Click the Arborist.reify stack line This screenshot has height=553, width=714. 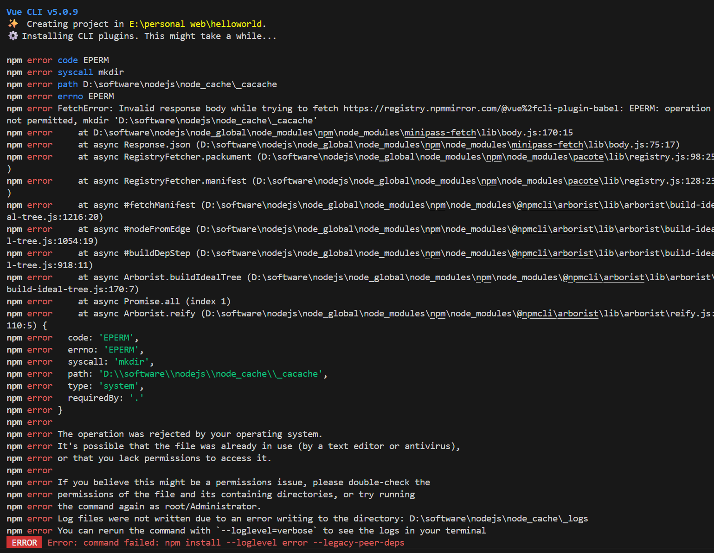click(x=360, y=313)
